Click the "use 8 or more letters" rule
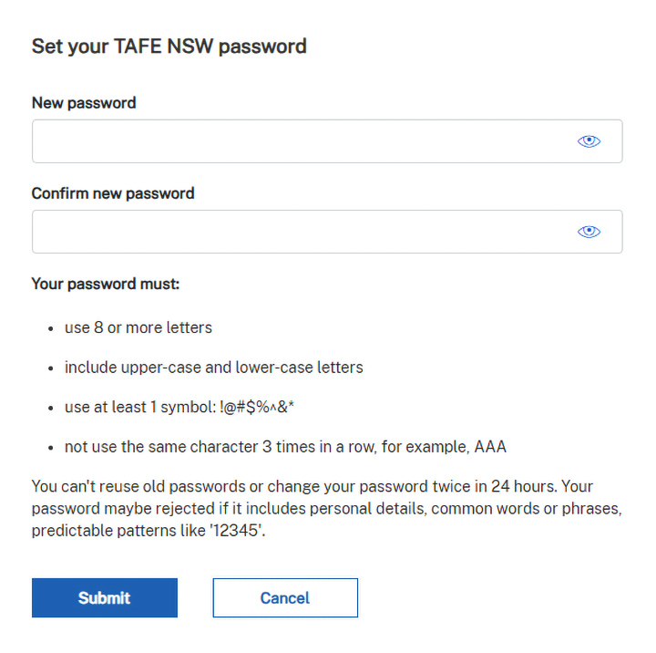Screen dimensions: 656x653 click(x=138, y=327)
